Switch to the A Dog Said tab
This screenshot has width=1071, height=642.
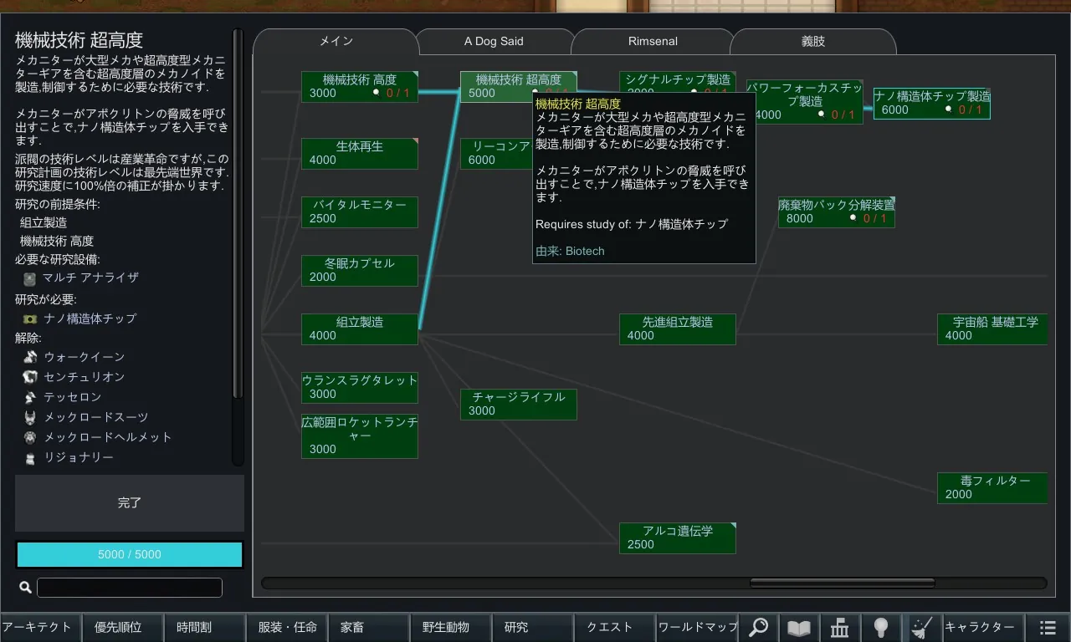pyautogui.click(x=494, y=41)
